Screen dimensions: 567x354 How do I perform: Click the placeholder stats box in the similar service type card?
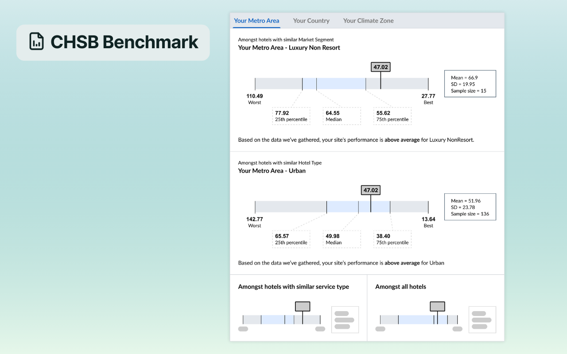pos(345,319)
